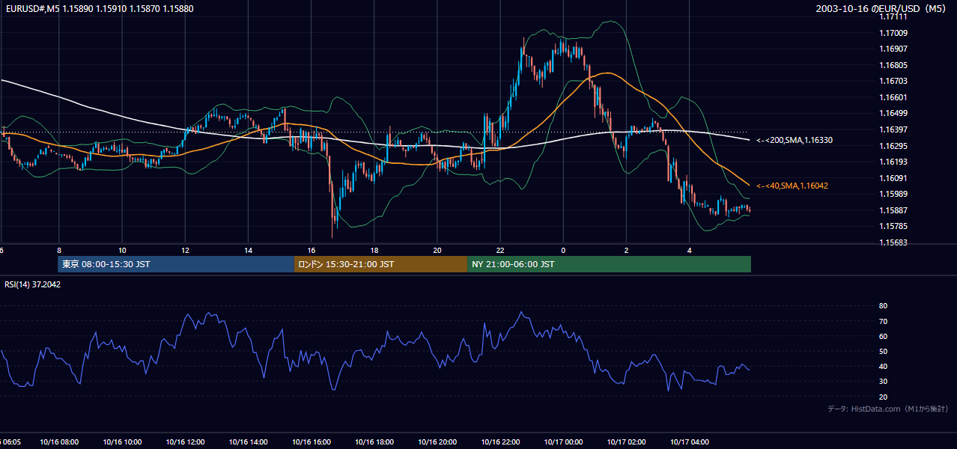This screenshot has width=957, height=449.
Task: Click the date label 10/17 02:00
Action: [626, 442]
